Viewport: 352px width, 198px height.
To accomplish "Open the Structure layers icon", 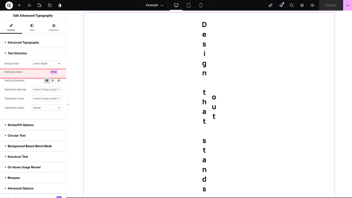I will (302, 5).
